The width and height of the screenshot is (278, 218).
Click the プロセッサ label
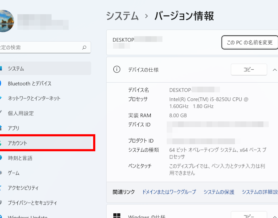[x=138, y=99]
